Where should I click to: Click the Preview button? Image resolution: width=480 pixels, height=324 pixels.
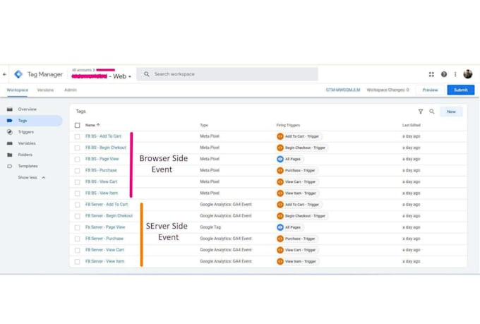(x=430, y=90)
